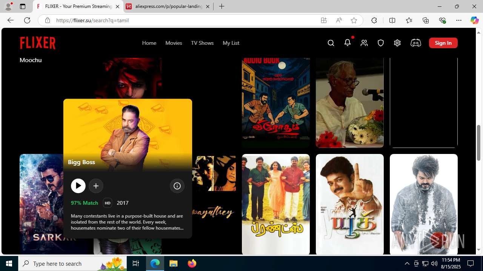Open Copilot sidebar
The image size is (483, 271).
point(474,20)
